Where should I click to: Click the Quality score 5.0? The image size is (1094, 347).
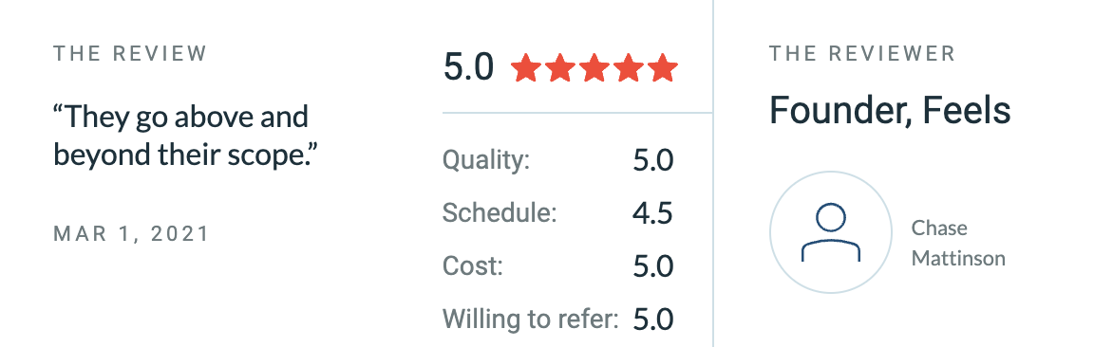coord(653,161)
